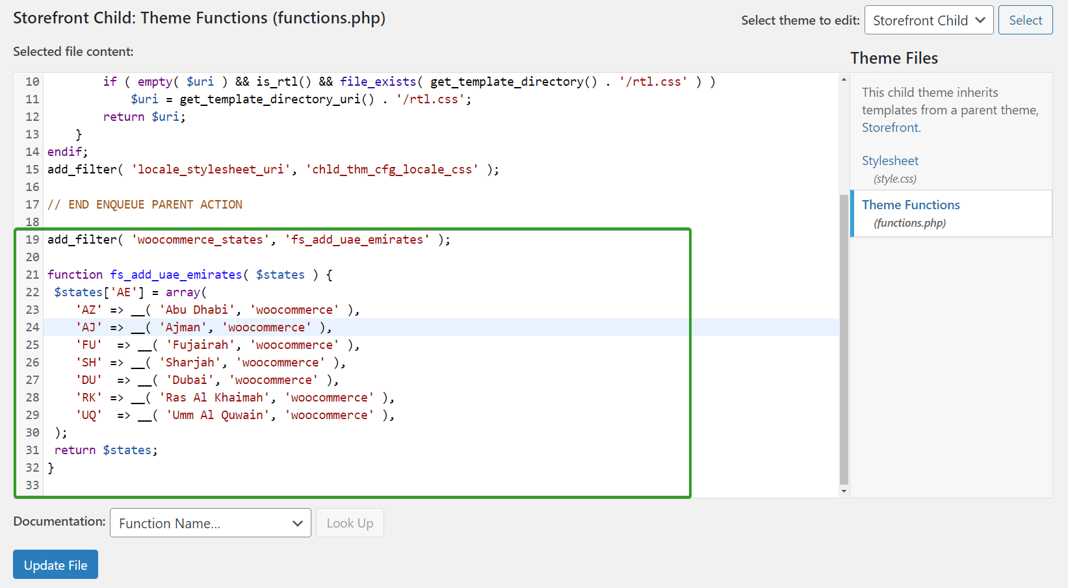Open the Stylesheet file link
Screen dimensions: 1068x588
pyautogui.click(x=890, y=160)
